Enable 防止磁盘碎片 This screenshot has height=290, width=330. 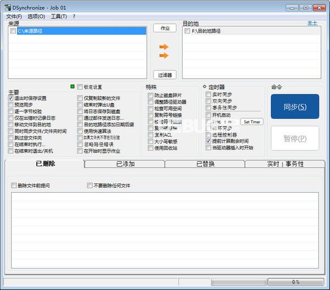pos(151,95)
